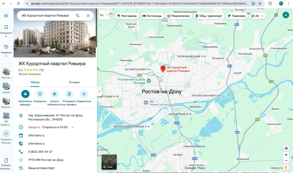Click the browser address bar URL
The width and height of the screenshot is (293, 173).
(140, 3)
